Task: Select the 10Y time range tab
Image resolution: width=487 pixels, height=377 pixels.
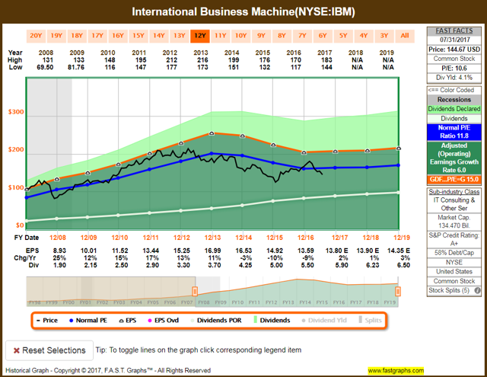Action: (241, 36)
